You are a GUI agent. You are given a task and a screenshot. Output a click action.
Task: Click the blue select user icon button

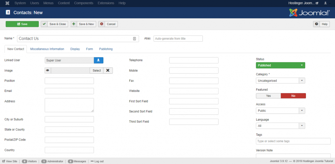[98, 60]
